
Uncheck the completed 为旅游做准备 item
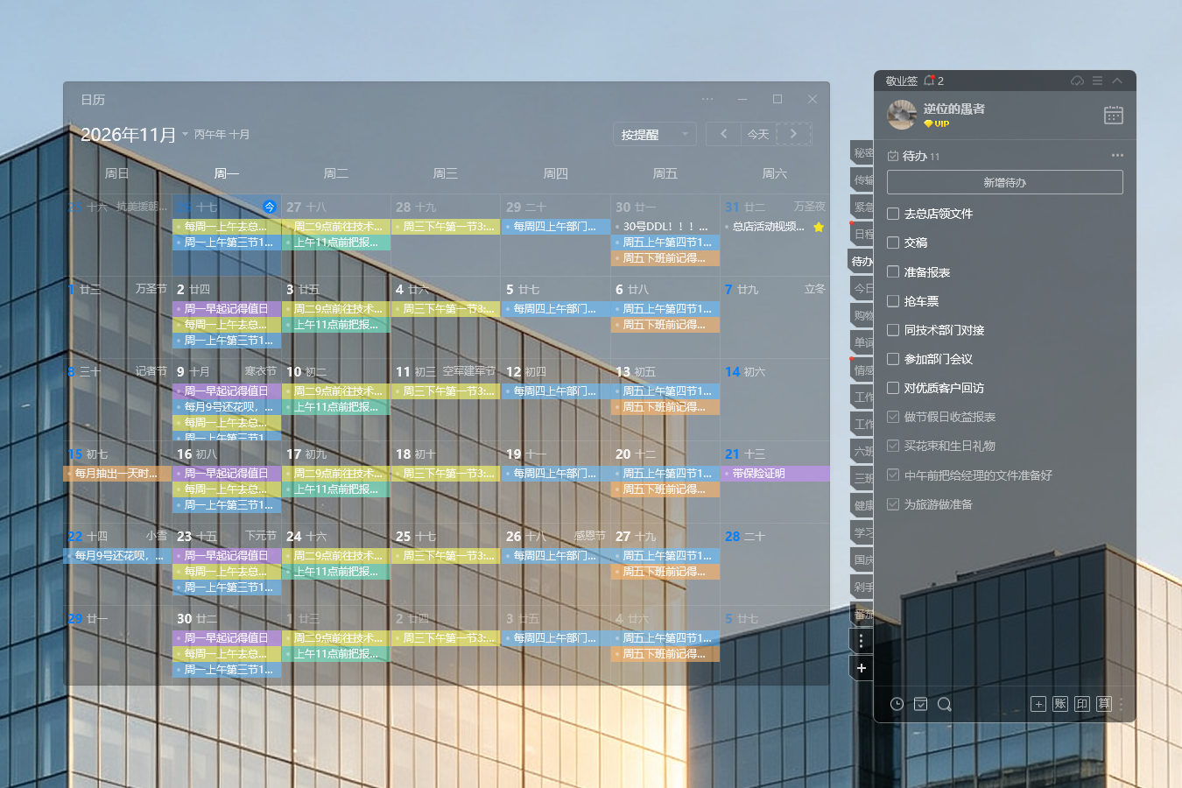click(893, 504)
